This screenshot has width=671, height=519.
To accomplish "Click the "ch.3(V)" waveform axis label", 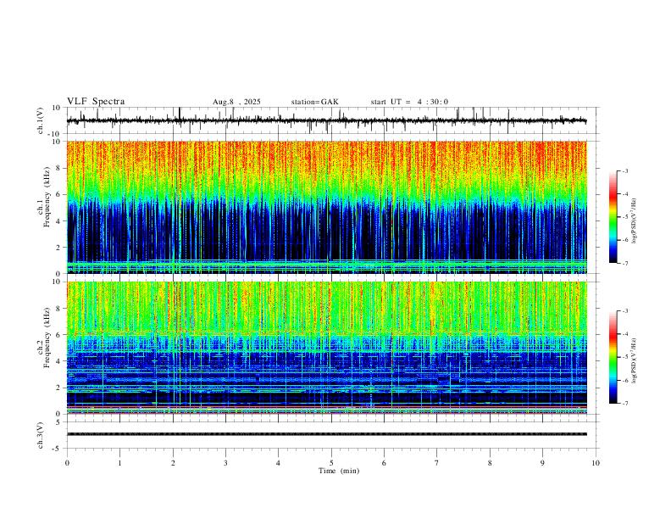I will [x=41, y=435].
